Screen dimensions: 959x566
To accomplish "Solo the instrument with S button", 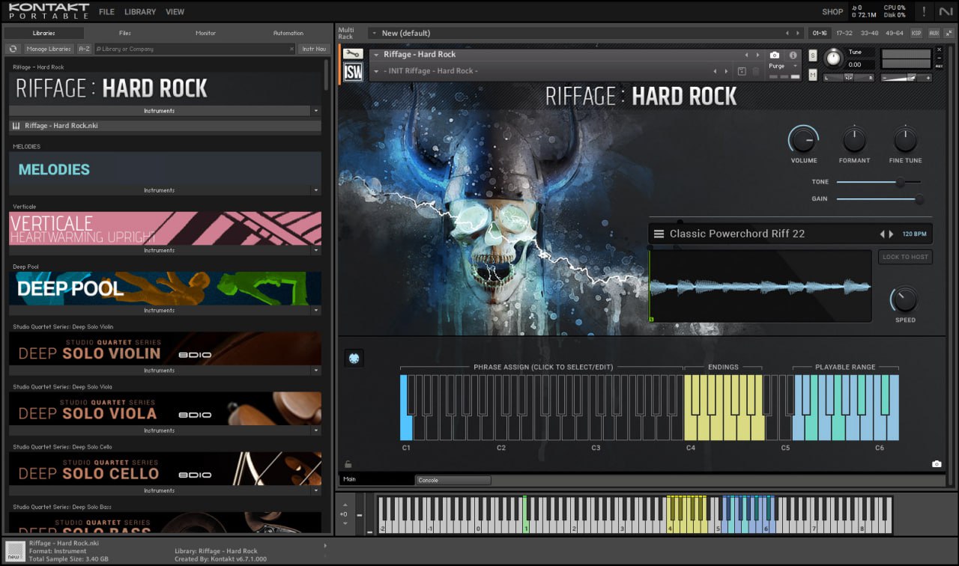I will [813, 55].
